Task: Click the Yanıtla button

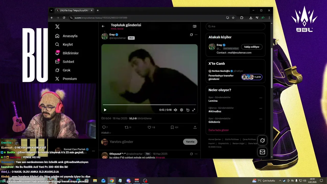Action: pyautogui.click(x=190, y=142)
